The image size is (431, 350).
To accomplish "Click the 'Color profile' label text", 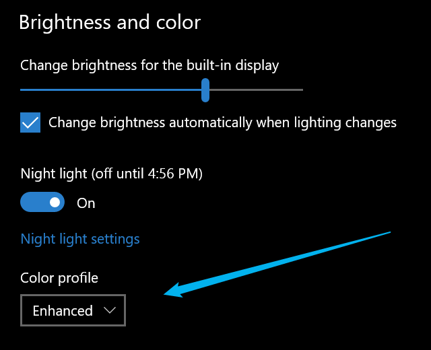I will 59,278.
